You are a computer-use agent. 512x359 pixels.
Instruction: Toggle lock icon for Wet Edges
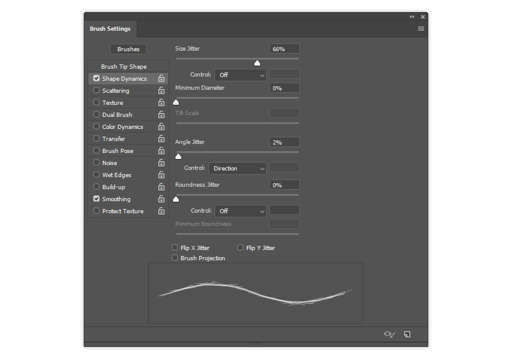click(x=161, y=175)
